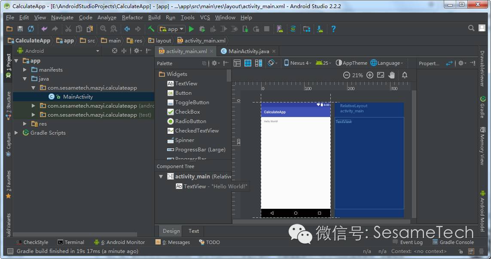Open the app run configuration dropdown
491x259 pixels.
(x=171, y=29)
